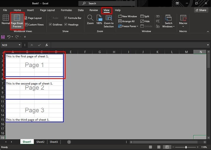Open the Formulas ribbon tab
Viewport: 211px width, 150px height.
pos(66,10)
